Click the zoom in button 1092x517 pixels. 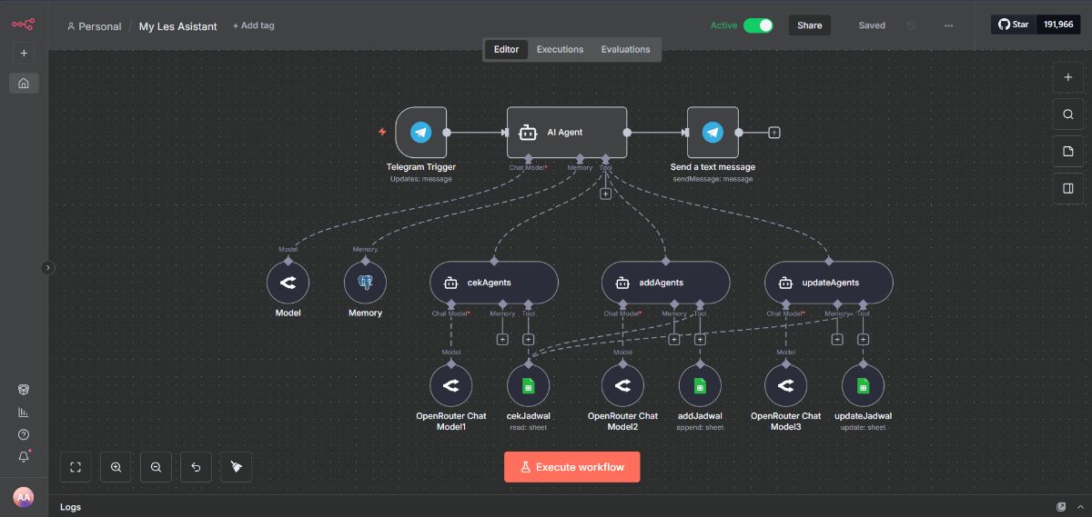[116, 467]
